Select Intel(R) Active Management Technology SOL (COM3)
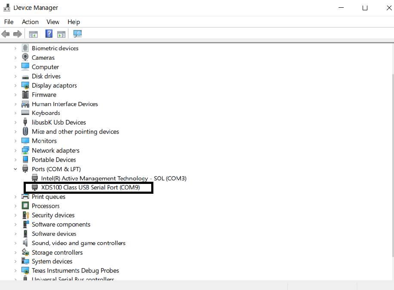Viewport: 394px width, 290px height. [x=113, y=178]
